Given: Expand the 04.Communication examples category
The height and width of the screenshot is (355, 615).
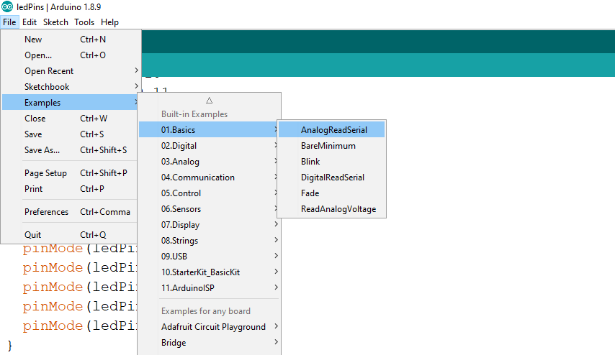Looking at the screenshot, I should (x=209, y=177).
